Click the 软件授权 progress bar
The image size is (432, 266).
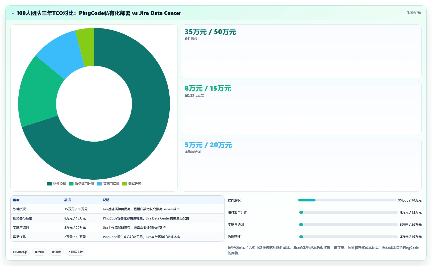tap(347, 200)
